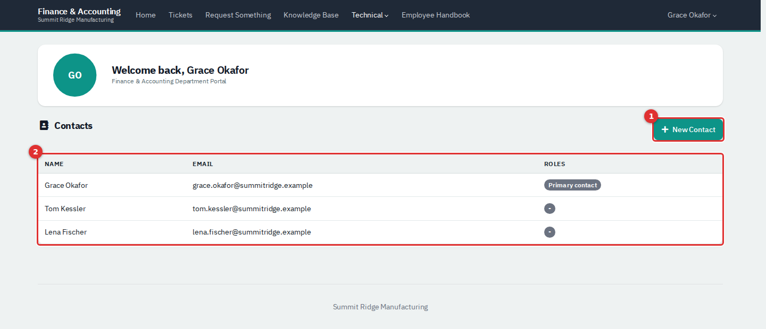Click Finance & Accounting Department Portal subtitle
This screenshot has height=329, width=766.
169,81
